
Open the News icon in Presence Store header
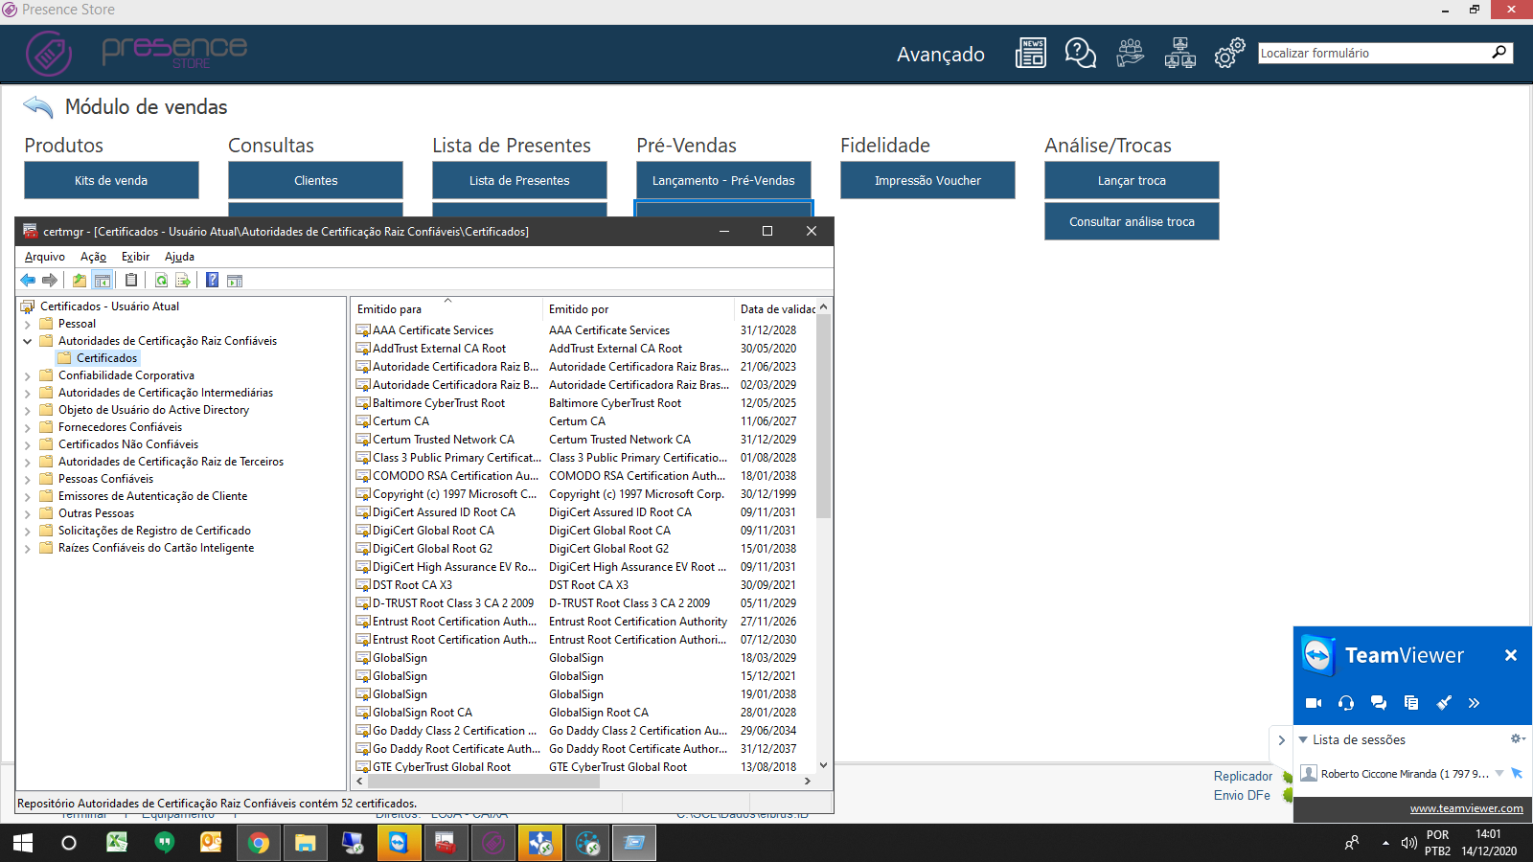pyautogui.click(x=1031, y=54)
